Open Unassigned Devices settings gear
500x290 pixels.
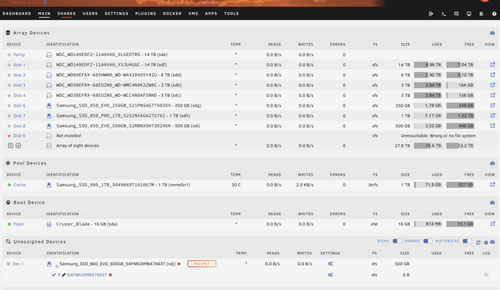[x=486, y=243]
